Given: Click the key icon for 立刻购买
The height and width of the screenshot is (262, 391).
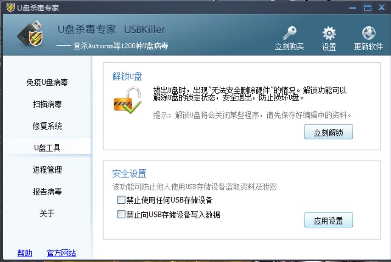Looking at the screenshot, I should (x=290, y=33).
